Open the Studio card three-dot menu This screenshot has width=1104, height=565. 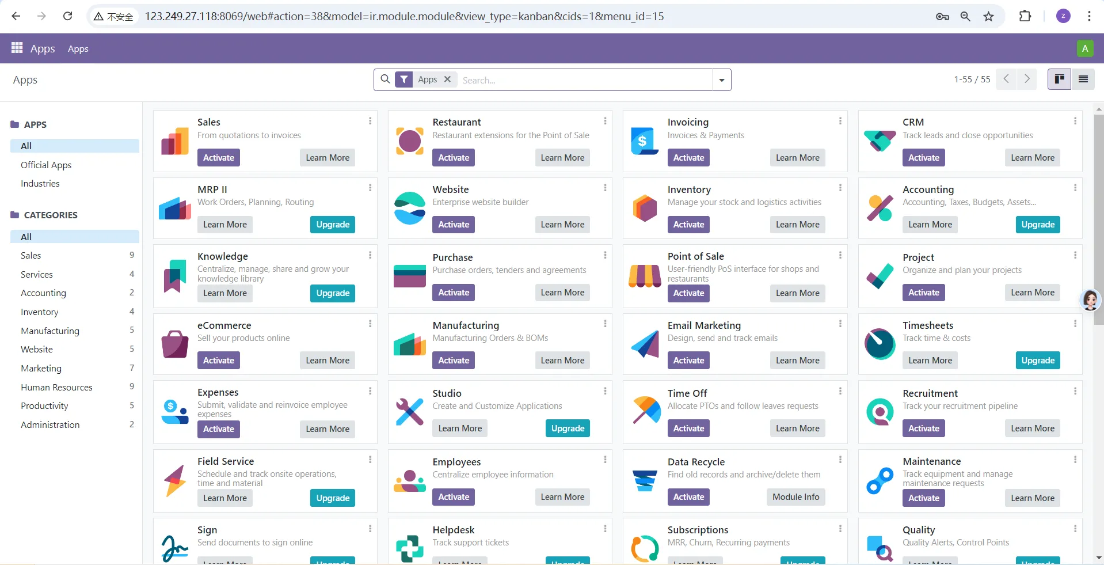(x=605, y=391)
